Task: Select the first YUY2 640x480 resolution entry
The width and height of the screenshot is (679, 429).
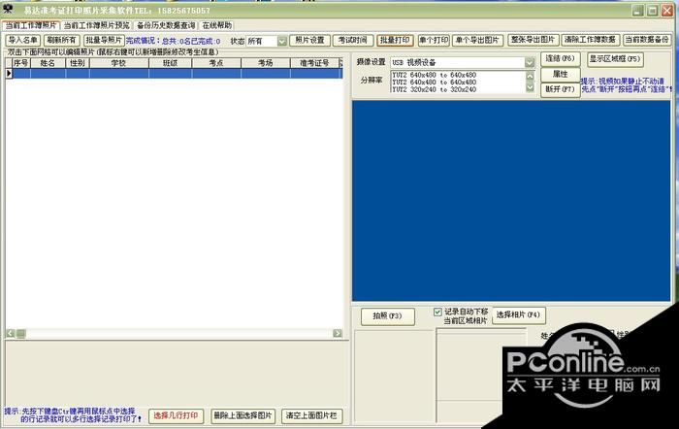Action: coord(434,75)
